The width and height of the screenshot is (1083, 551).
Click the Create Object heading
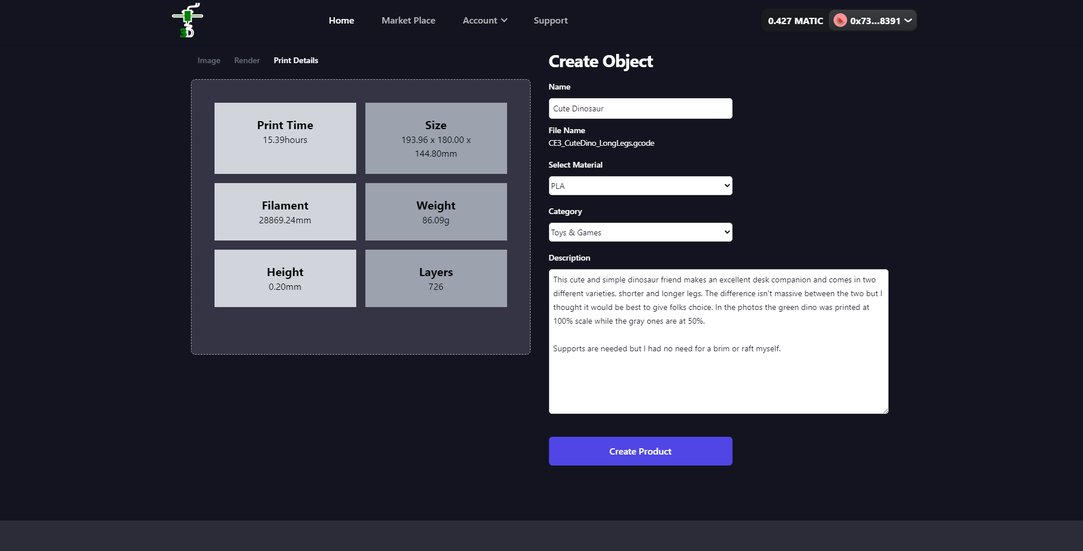pos(601,61)
